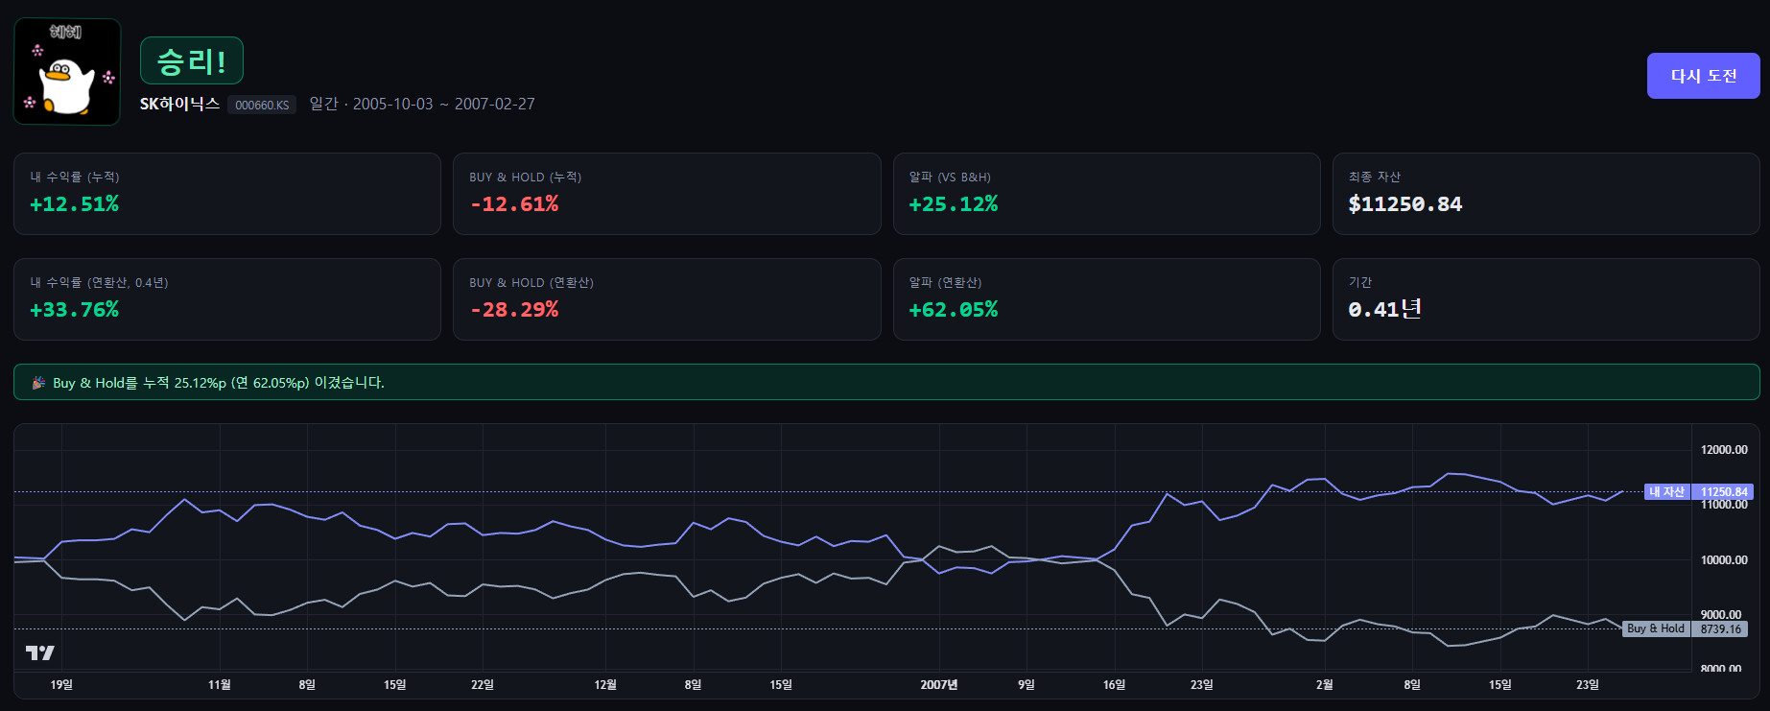Image resolution: width=1770 pixels, height=711 pixels.
Task: Click the Buy & Hold series label
Action: coord(1656,628)
